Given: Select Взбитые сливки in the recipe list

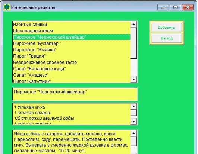Looking at the screenshot, I should coord(72,25).
